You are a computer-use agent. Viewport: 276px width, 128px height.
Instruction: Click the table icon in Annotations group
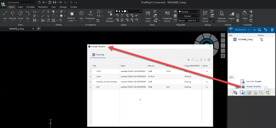(x=98, y=20)
